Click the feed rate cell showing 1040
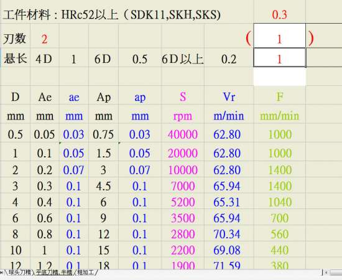This screenshot has height=280, width=342. coord(280,202)
